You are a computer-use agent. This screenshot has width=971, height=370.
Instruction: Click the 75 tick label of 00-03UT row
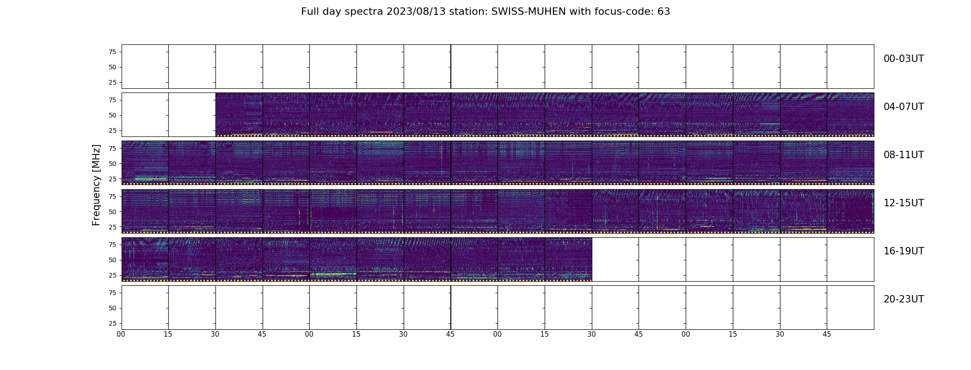coord(112,52)
